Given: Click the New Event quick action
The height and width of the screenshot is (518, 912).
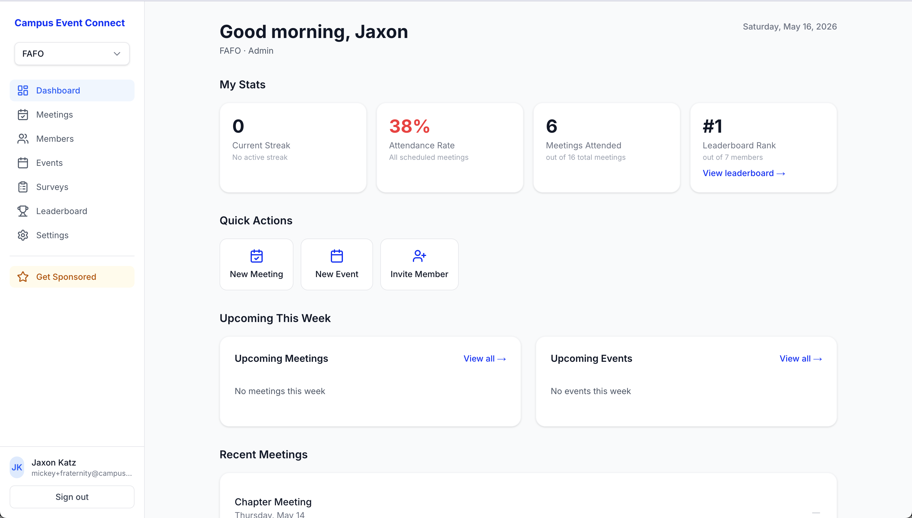Looking at the screenshot, I should 337,264.
